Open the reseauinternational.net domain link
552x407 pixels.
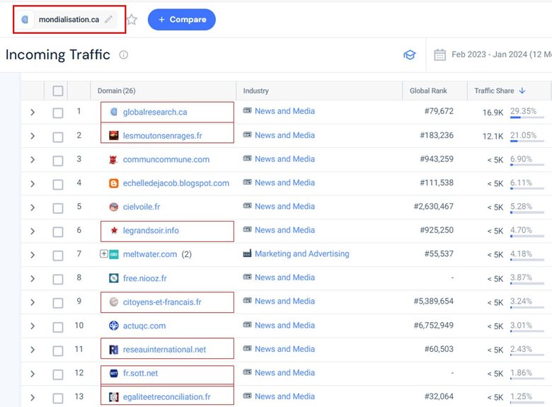(164, 349)
